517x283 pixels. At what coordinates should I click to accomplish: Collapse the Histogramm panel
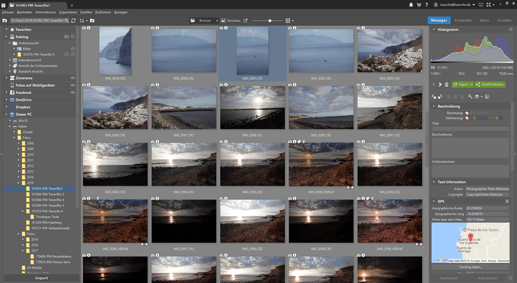434,29
